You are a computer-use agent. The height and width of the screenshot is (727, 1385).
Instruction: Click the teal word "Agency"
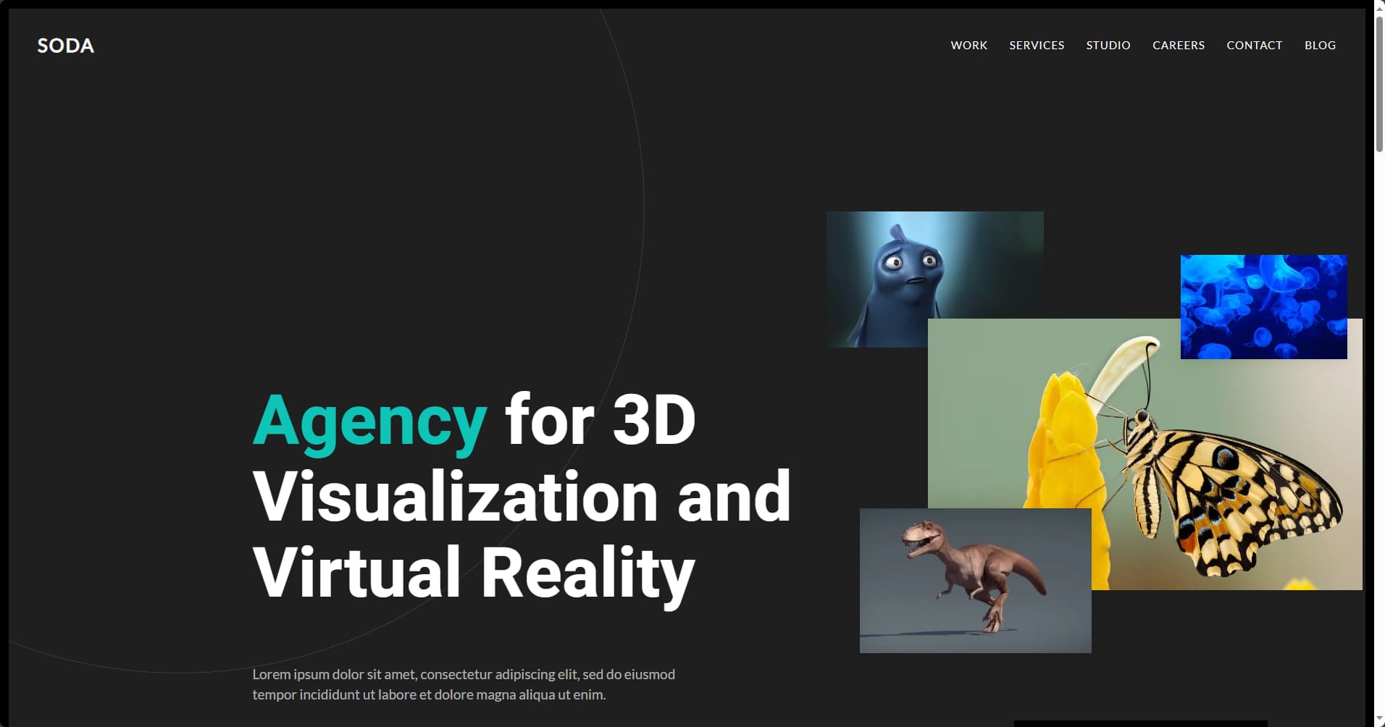[369, 421]
